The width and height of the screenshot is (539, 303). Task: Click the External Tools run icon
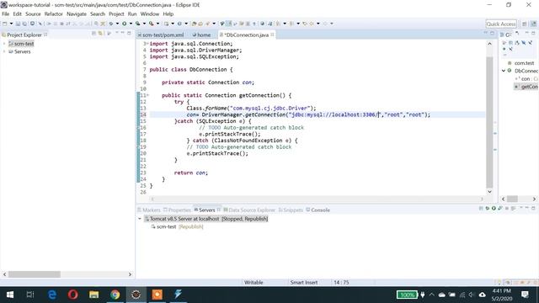[x=151, y=24]
